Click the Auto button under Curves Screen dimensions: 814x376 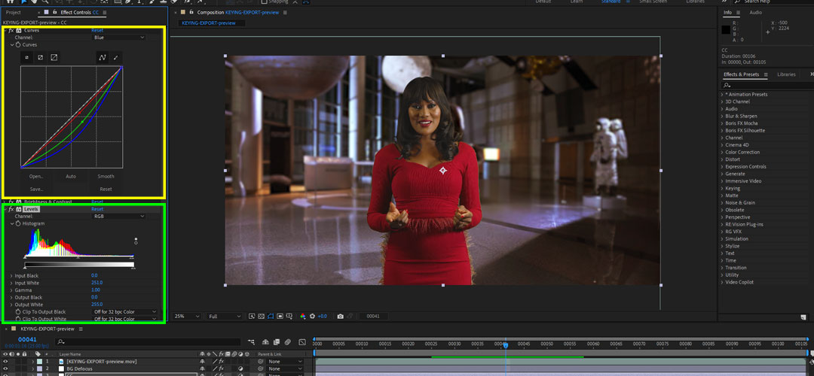(71, 177)
